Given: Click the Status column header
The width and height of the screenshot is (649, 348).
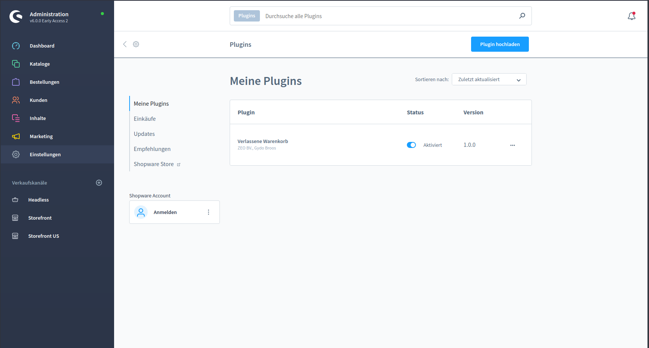Looking at the screenshot, I should [x=415, y=112].
